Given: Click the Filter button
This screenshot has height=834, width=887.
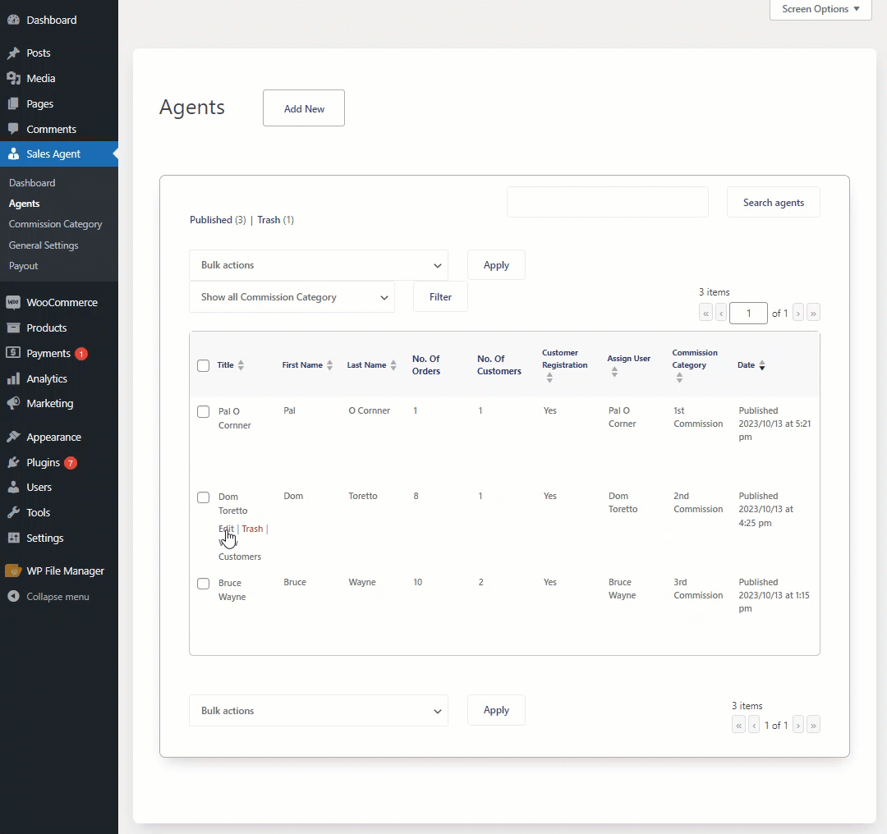Looking at the screenshot, I should 440,297.
